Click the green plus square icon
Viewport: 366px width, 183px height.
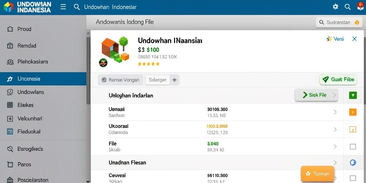(353, 95)
